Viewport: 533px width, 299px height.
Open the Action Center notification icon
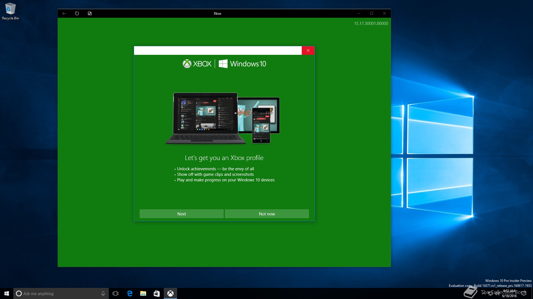(x=524, y=293)
